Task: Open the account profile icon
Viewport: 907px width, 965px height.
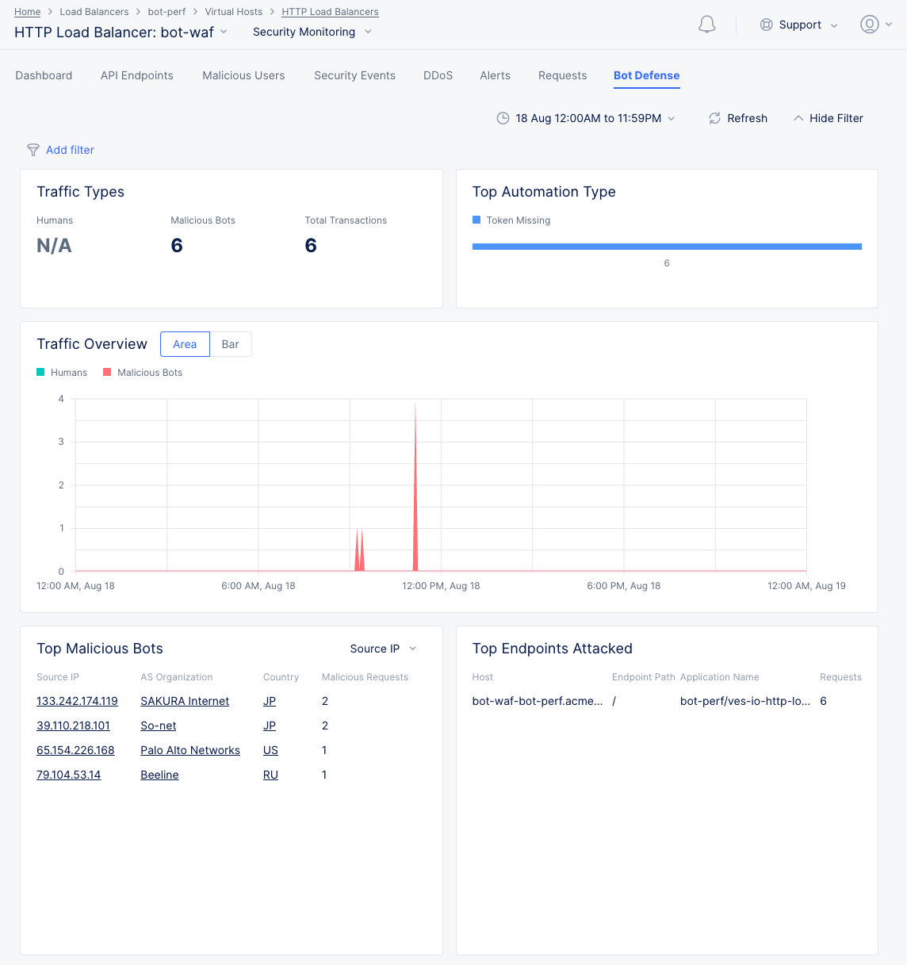Action: pos(869,25)
